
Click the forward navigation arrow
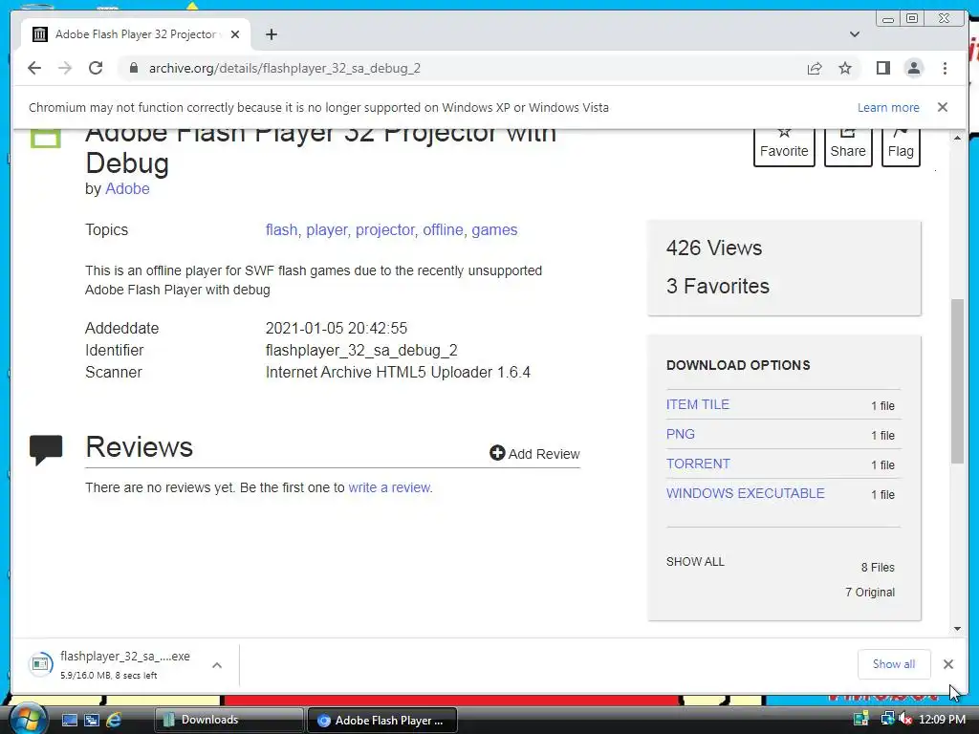tap(65, 68)
